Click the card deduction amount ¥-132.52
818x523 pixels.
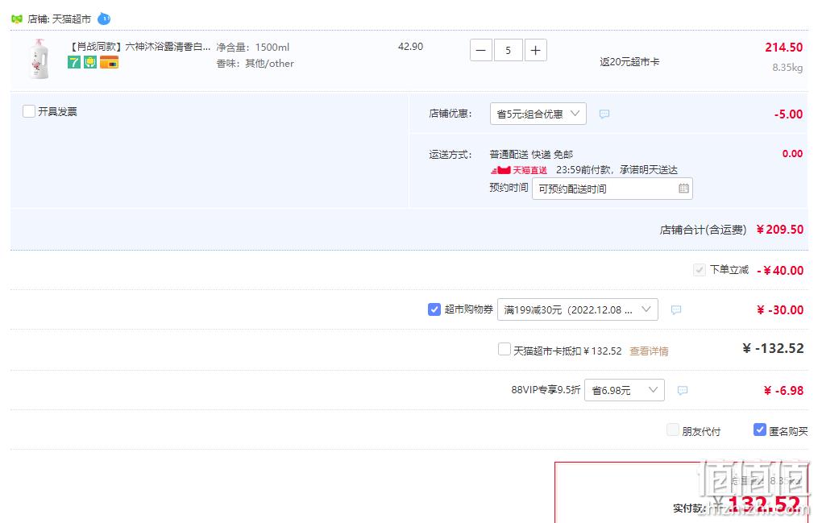tap(773, 348)
